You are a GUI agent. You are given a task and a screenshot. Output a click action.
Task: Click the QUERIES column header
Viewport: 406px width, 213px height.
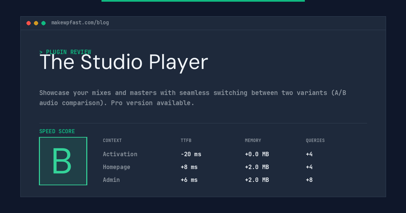(315, 141)
